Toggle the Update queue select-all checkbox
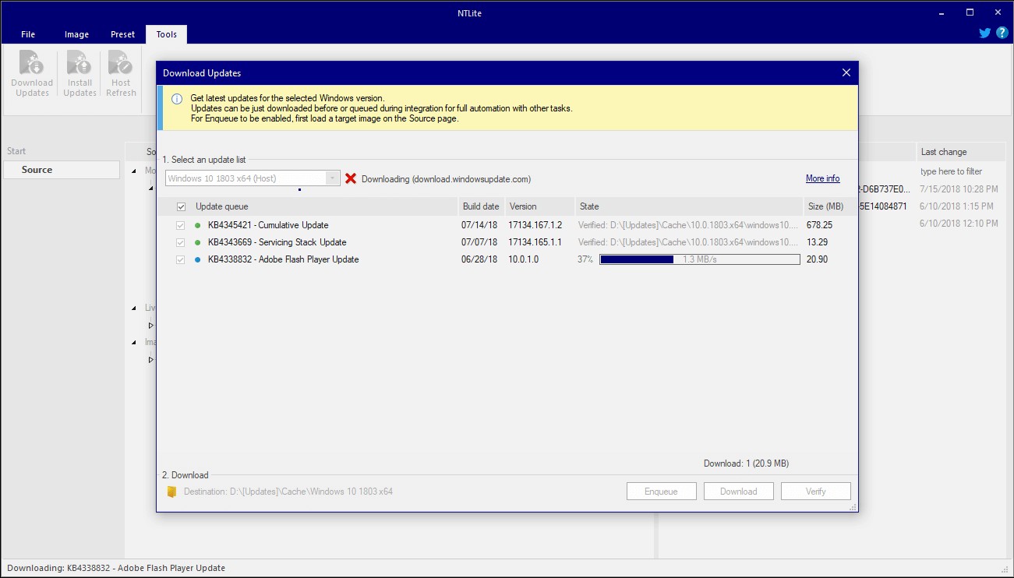 (182, 206)
